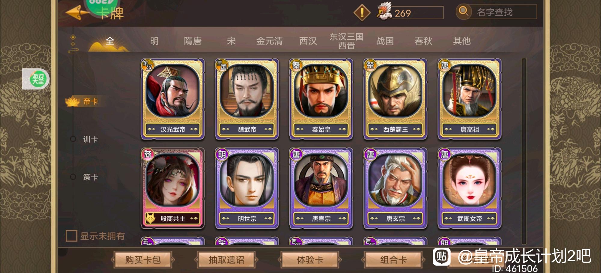
Task: Switch to the 东汉三国西晋 tab
Action: [346, 41]
